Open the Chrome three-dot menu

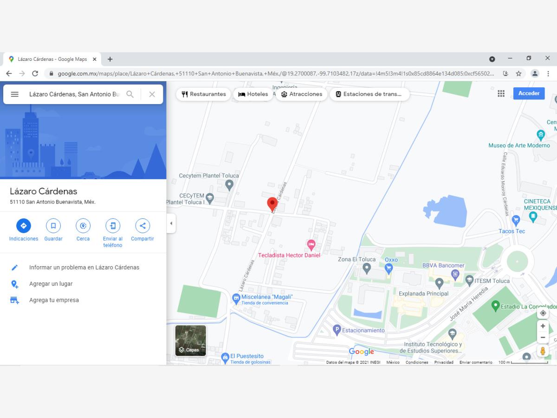click(x=548, y=73)
